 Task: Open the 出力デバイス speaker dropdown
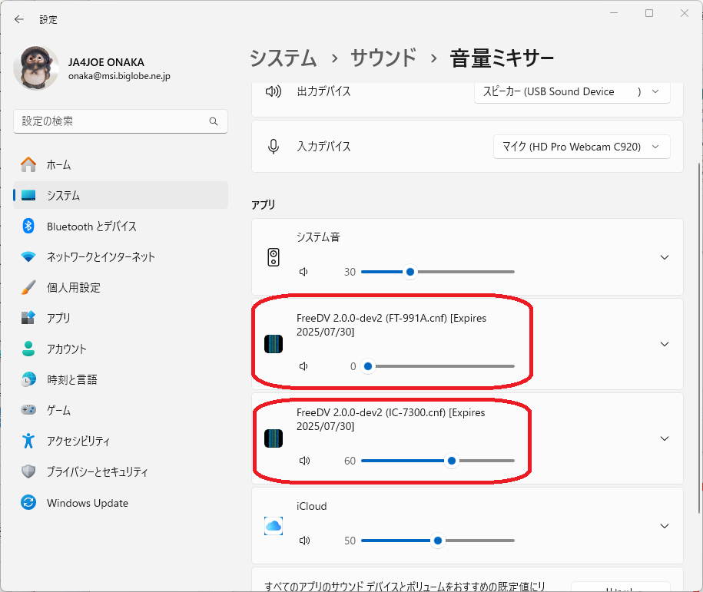pos(572,92)
